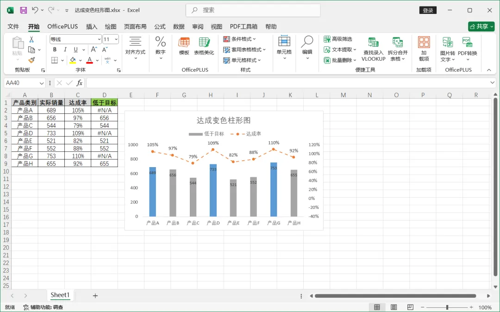Viewport: 500px width, 312px height.
Task: Add a new sheet with plus button
Action: click(95, 296)
